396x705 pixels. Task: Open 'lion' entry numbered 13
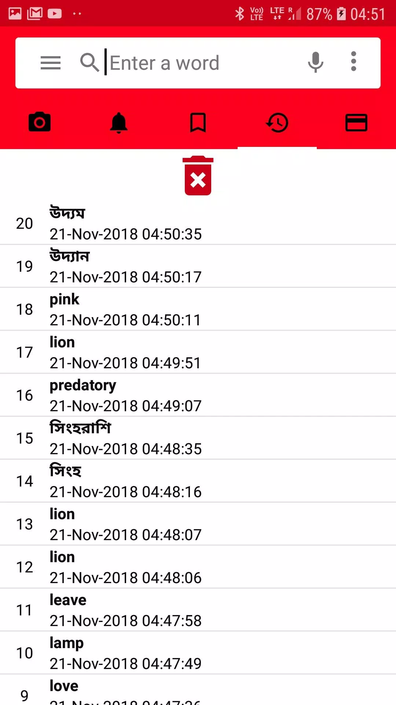coord(198,524)
